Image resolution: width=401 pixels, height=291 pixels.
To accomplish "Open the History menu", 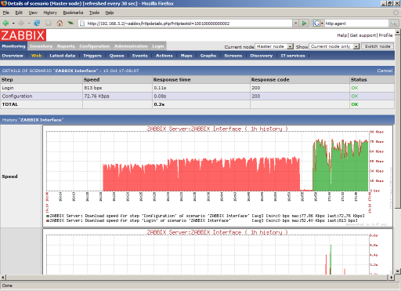I will [x=50, y=13].
